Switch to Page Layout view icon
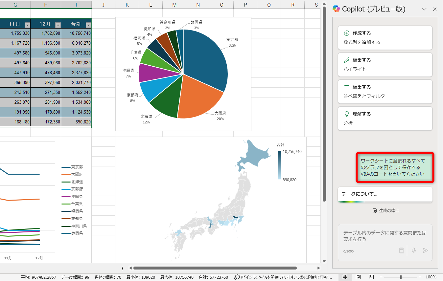The height and width of the screenshot is (281, 443). [x=358, y=277]
